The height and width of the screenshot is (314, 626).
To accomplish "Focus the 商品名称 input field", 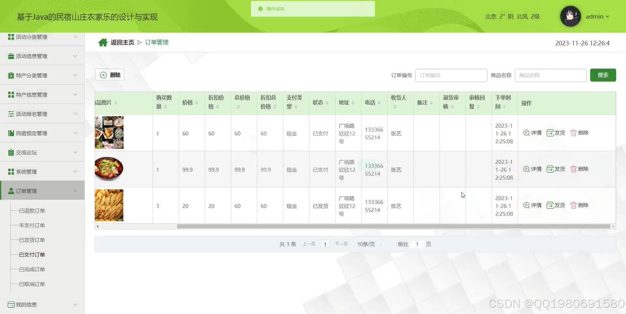I will [x=551, y=75].
